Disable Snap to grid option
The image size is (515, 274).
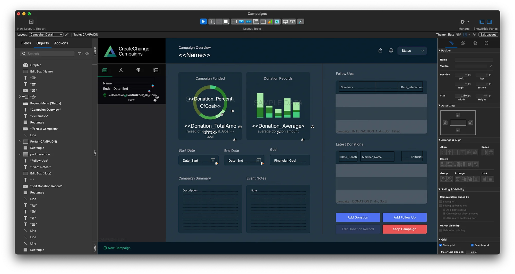pos(472,245)
